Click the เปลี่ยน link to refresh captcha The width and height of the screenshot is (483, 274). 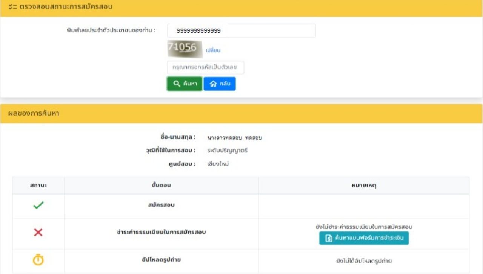click(213, 50)
